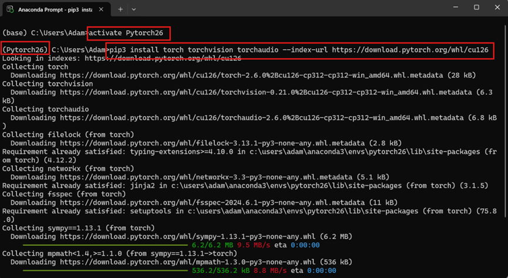508x278 pixels.
Task: Click 'Collecting sympy==1.13.1' line
Action: pos(79,228)
